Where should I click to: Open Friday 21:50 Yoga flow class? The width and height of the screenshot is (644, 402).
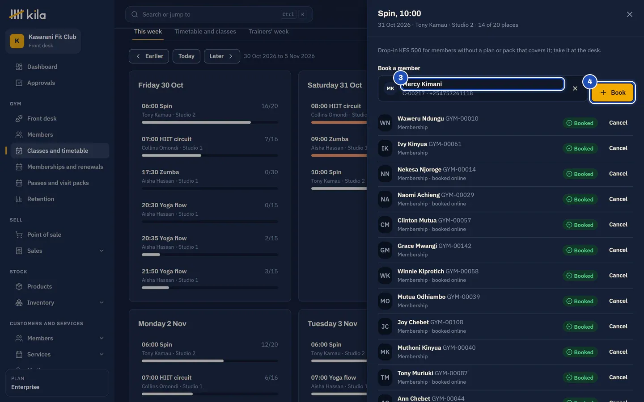point(210,279)
